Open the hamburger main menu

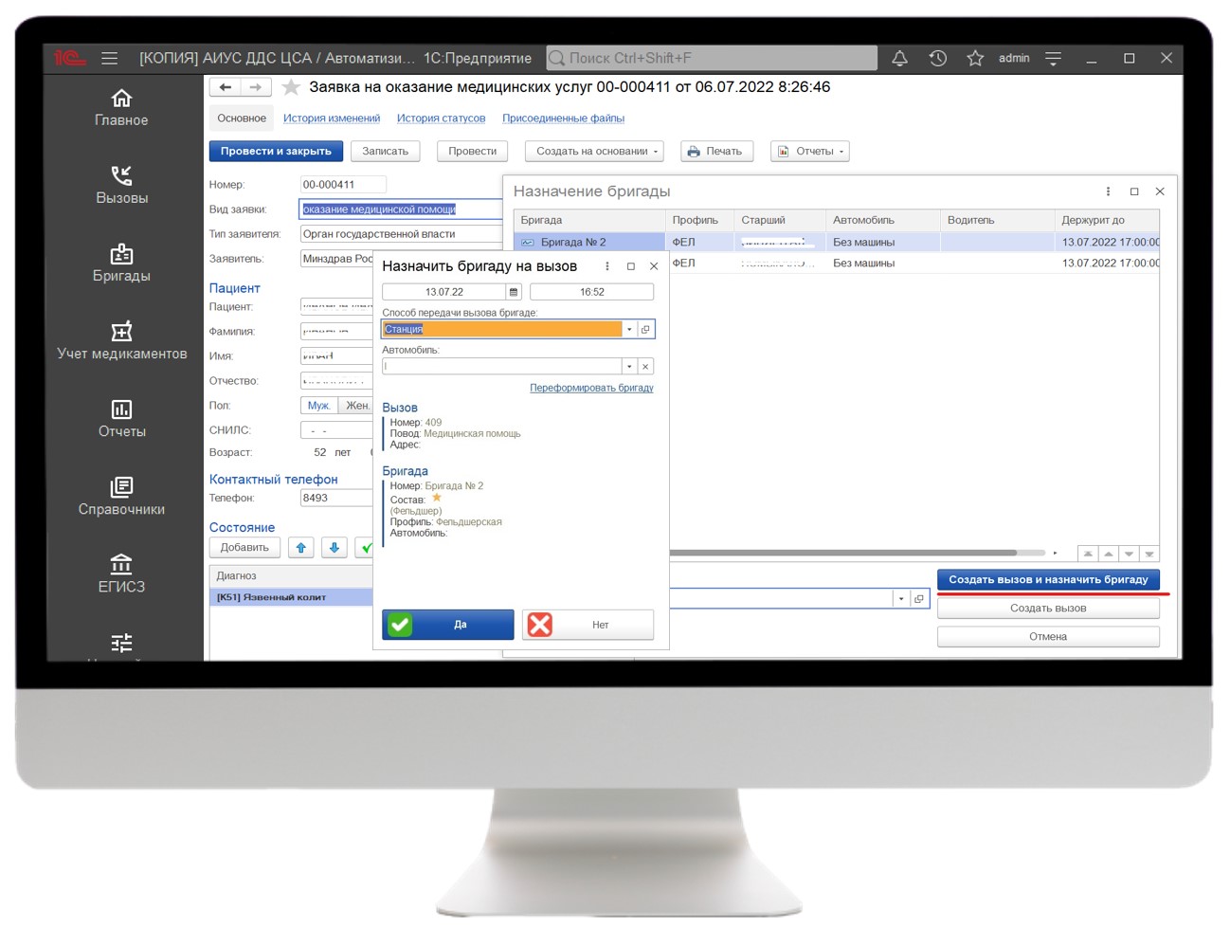pos(110,58)
